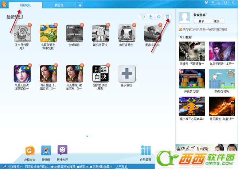
Task: Click the orange monkey app logo
Action: pyautogui.click(x=4, y=4)
